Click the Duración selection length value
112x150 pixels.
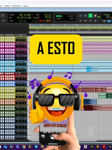tap(48, 18)
